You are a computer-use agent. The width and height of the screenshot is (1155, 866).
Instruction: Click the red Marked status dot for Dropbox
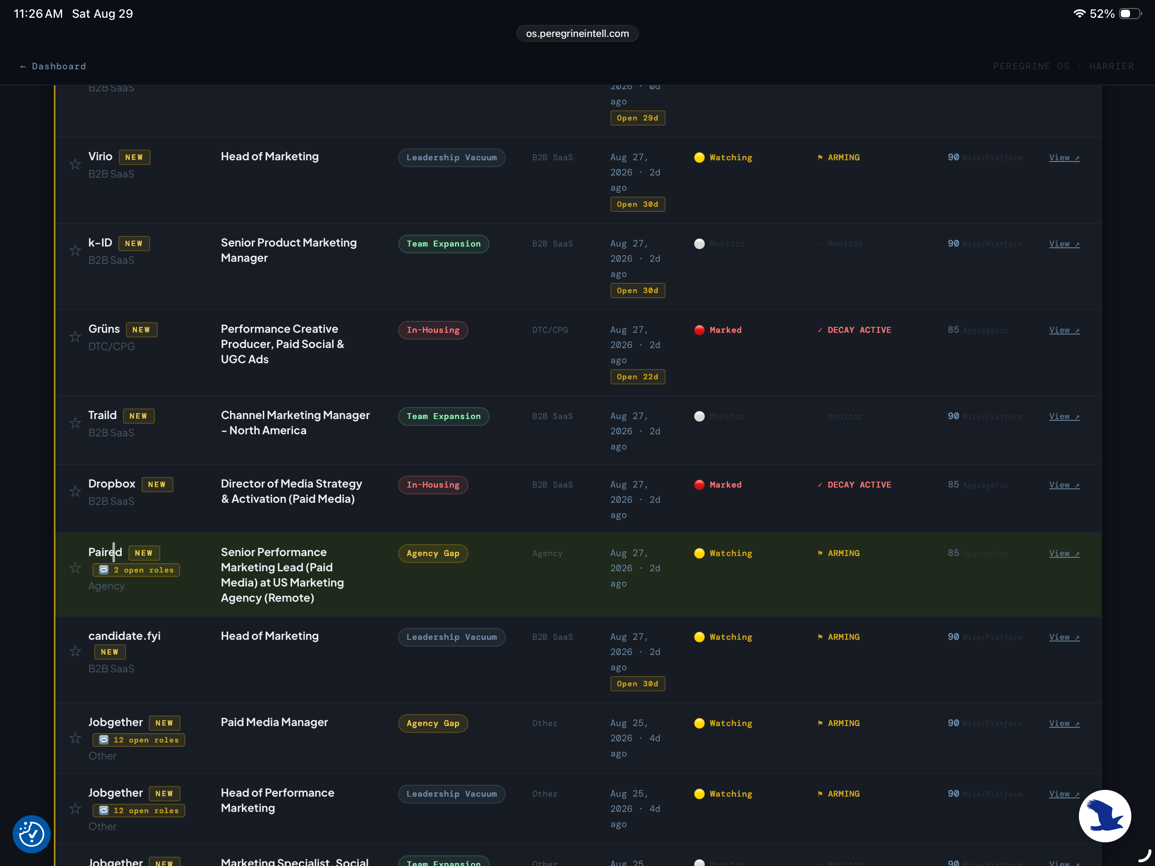699,485
